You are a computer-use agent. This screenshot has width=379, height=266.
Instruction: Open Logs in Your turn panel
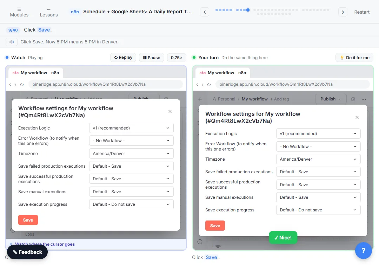point(217,246)
